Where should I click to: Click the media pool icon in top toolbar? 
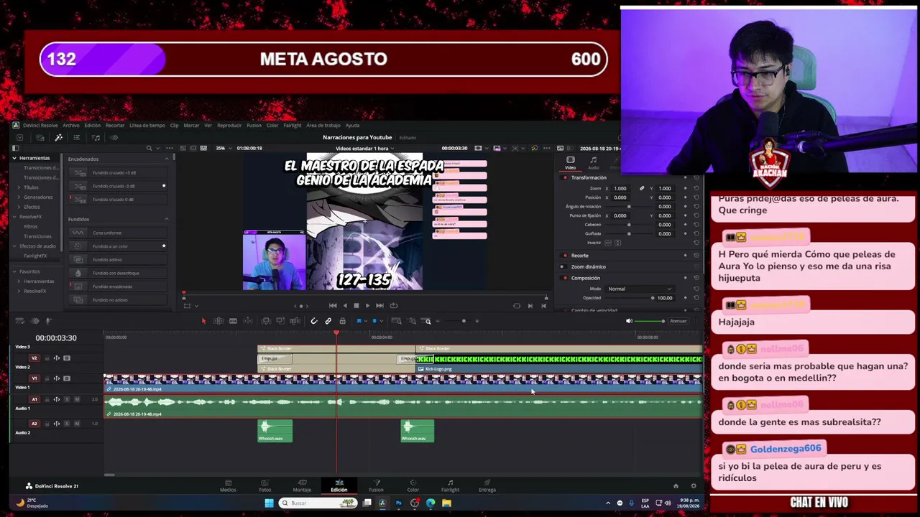40,137
